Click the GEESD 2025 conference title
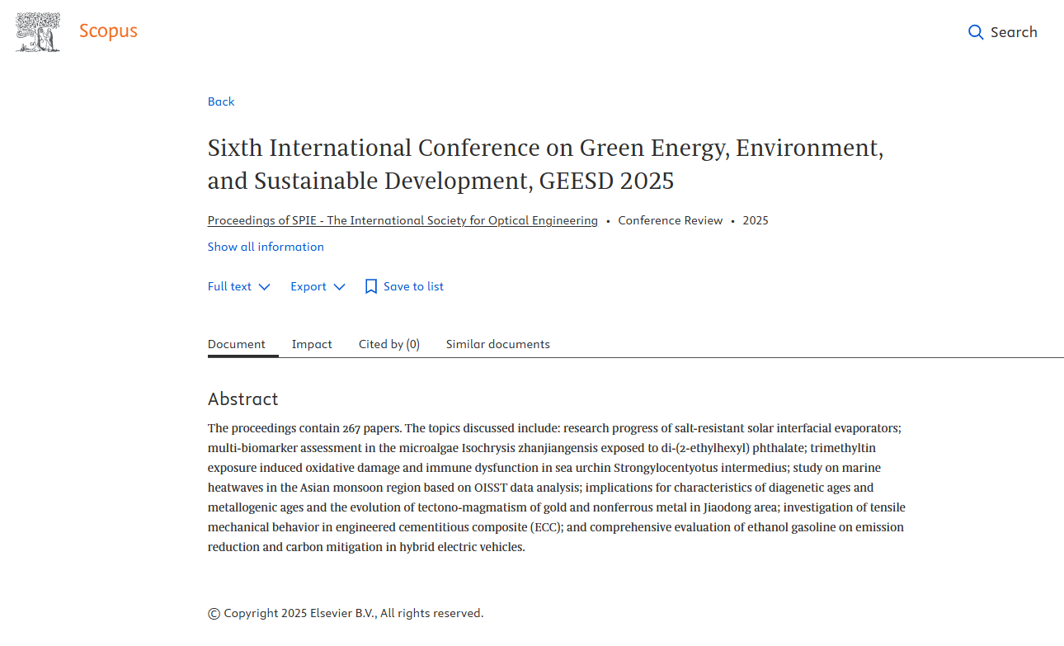This screenshot has height=646, width=1064. point(545,164)
